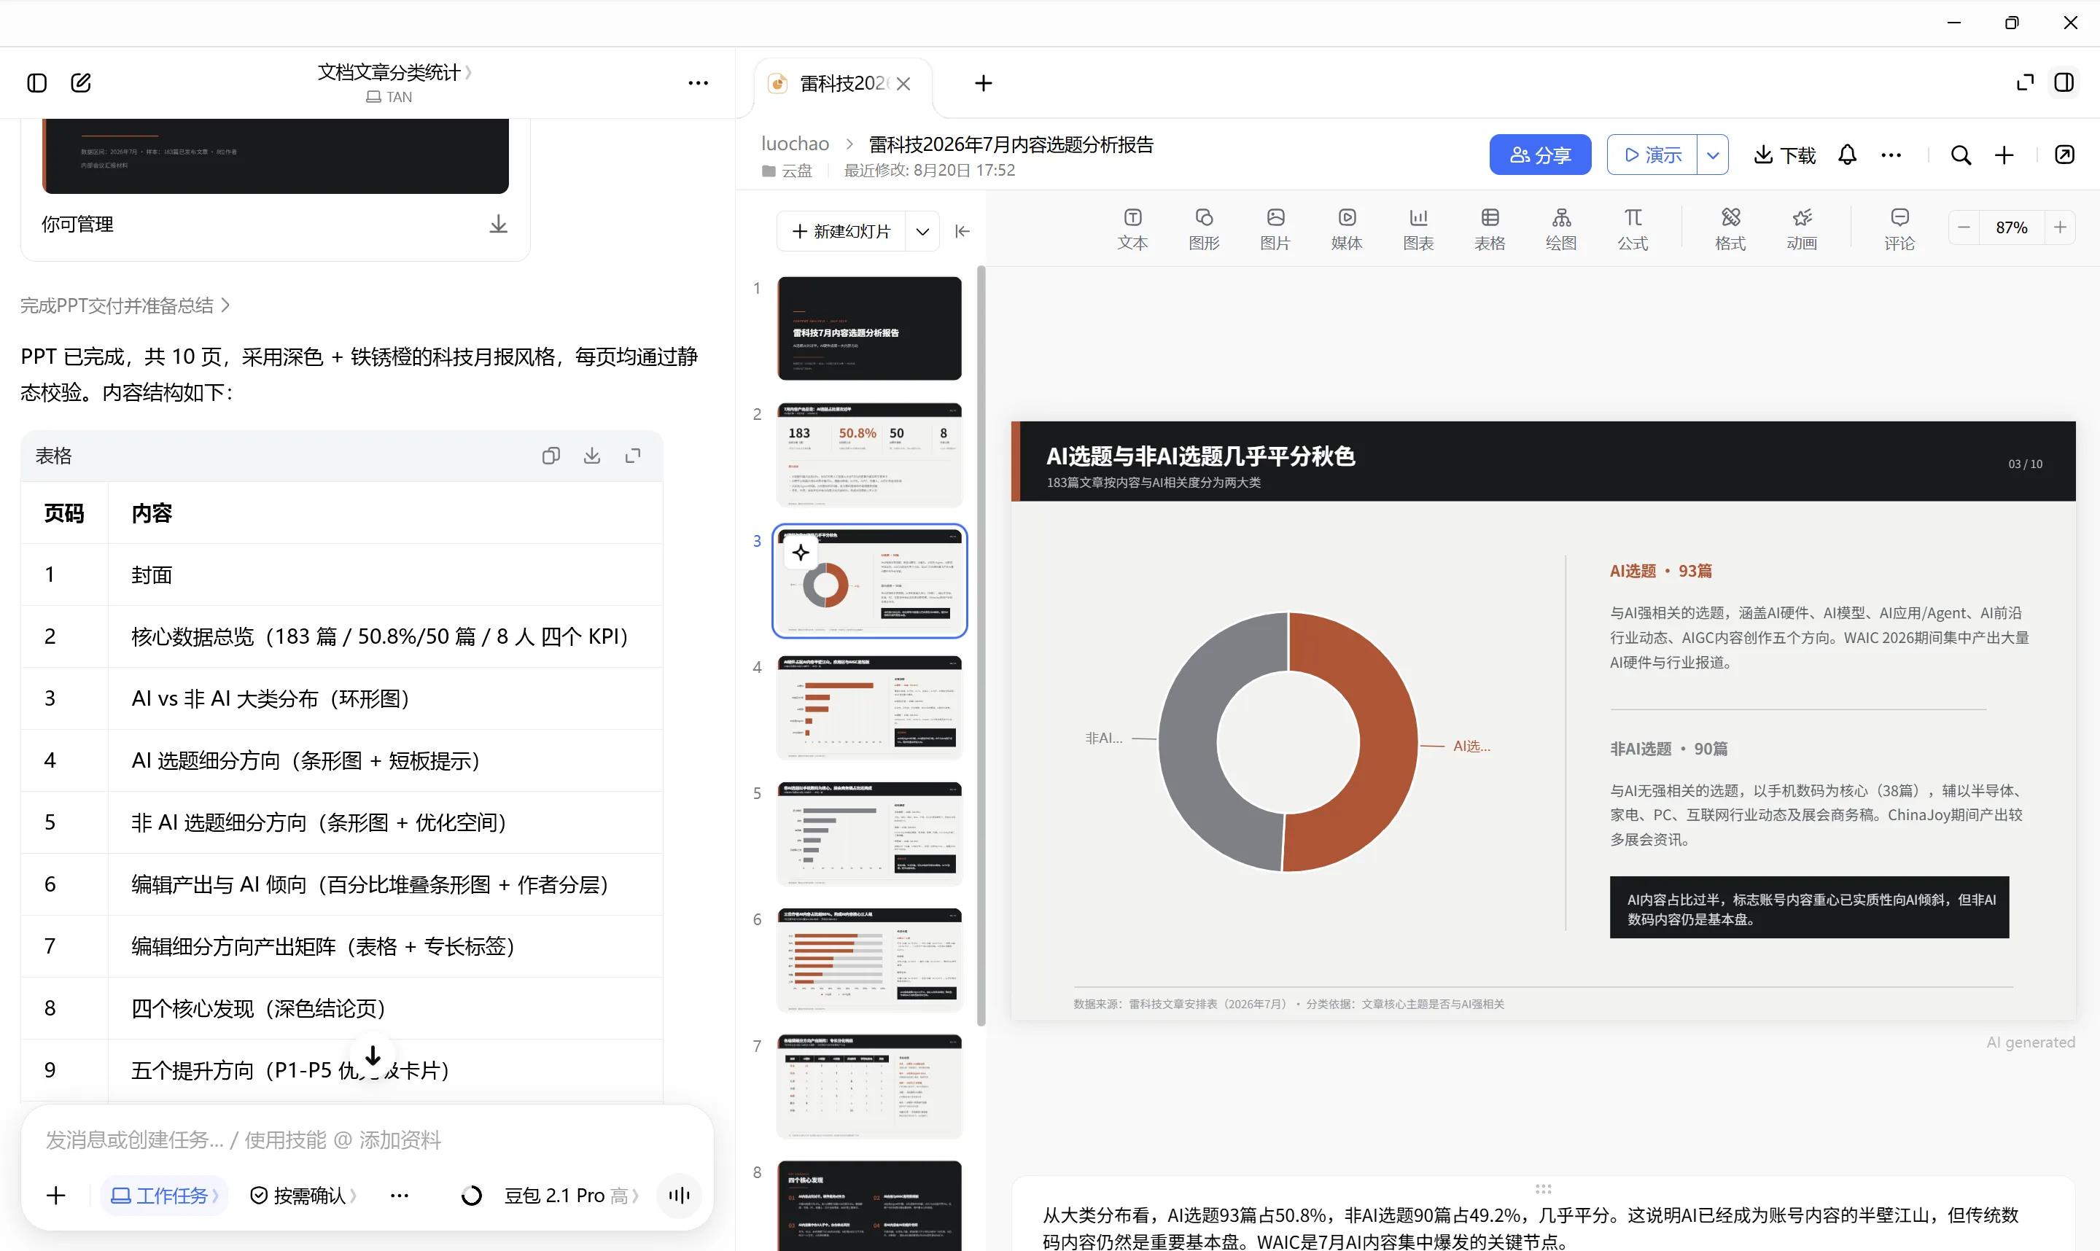
Task: Add a 评论 comment
Action: pos(1899,230)
